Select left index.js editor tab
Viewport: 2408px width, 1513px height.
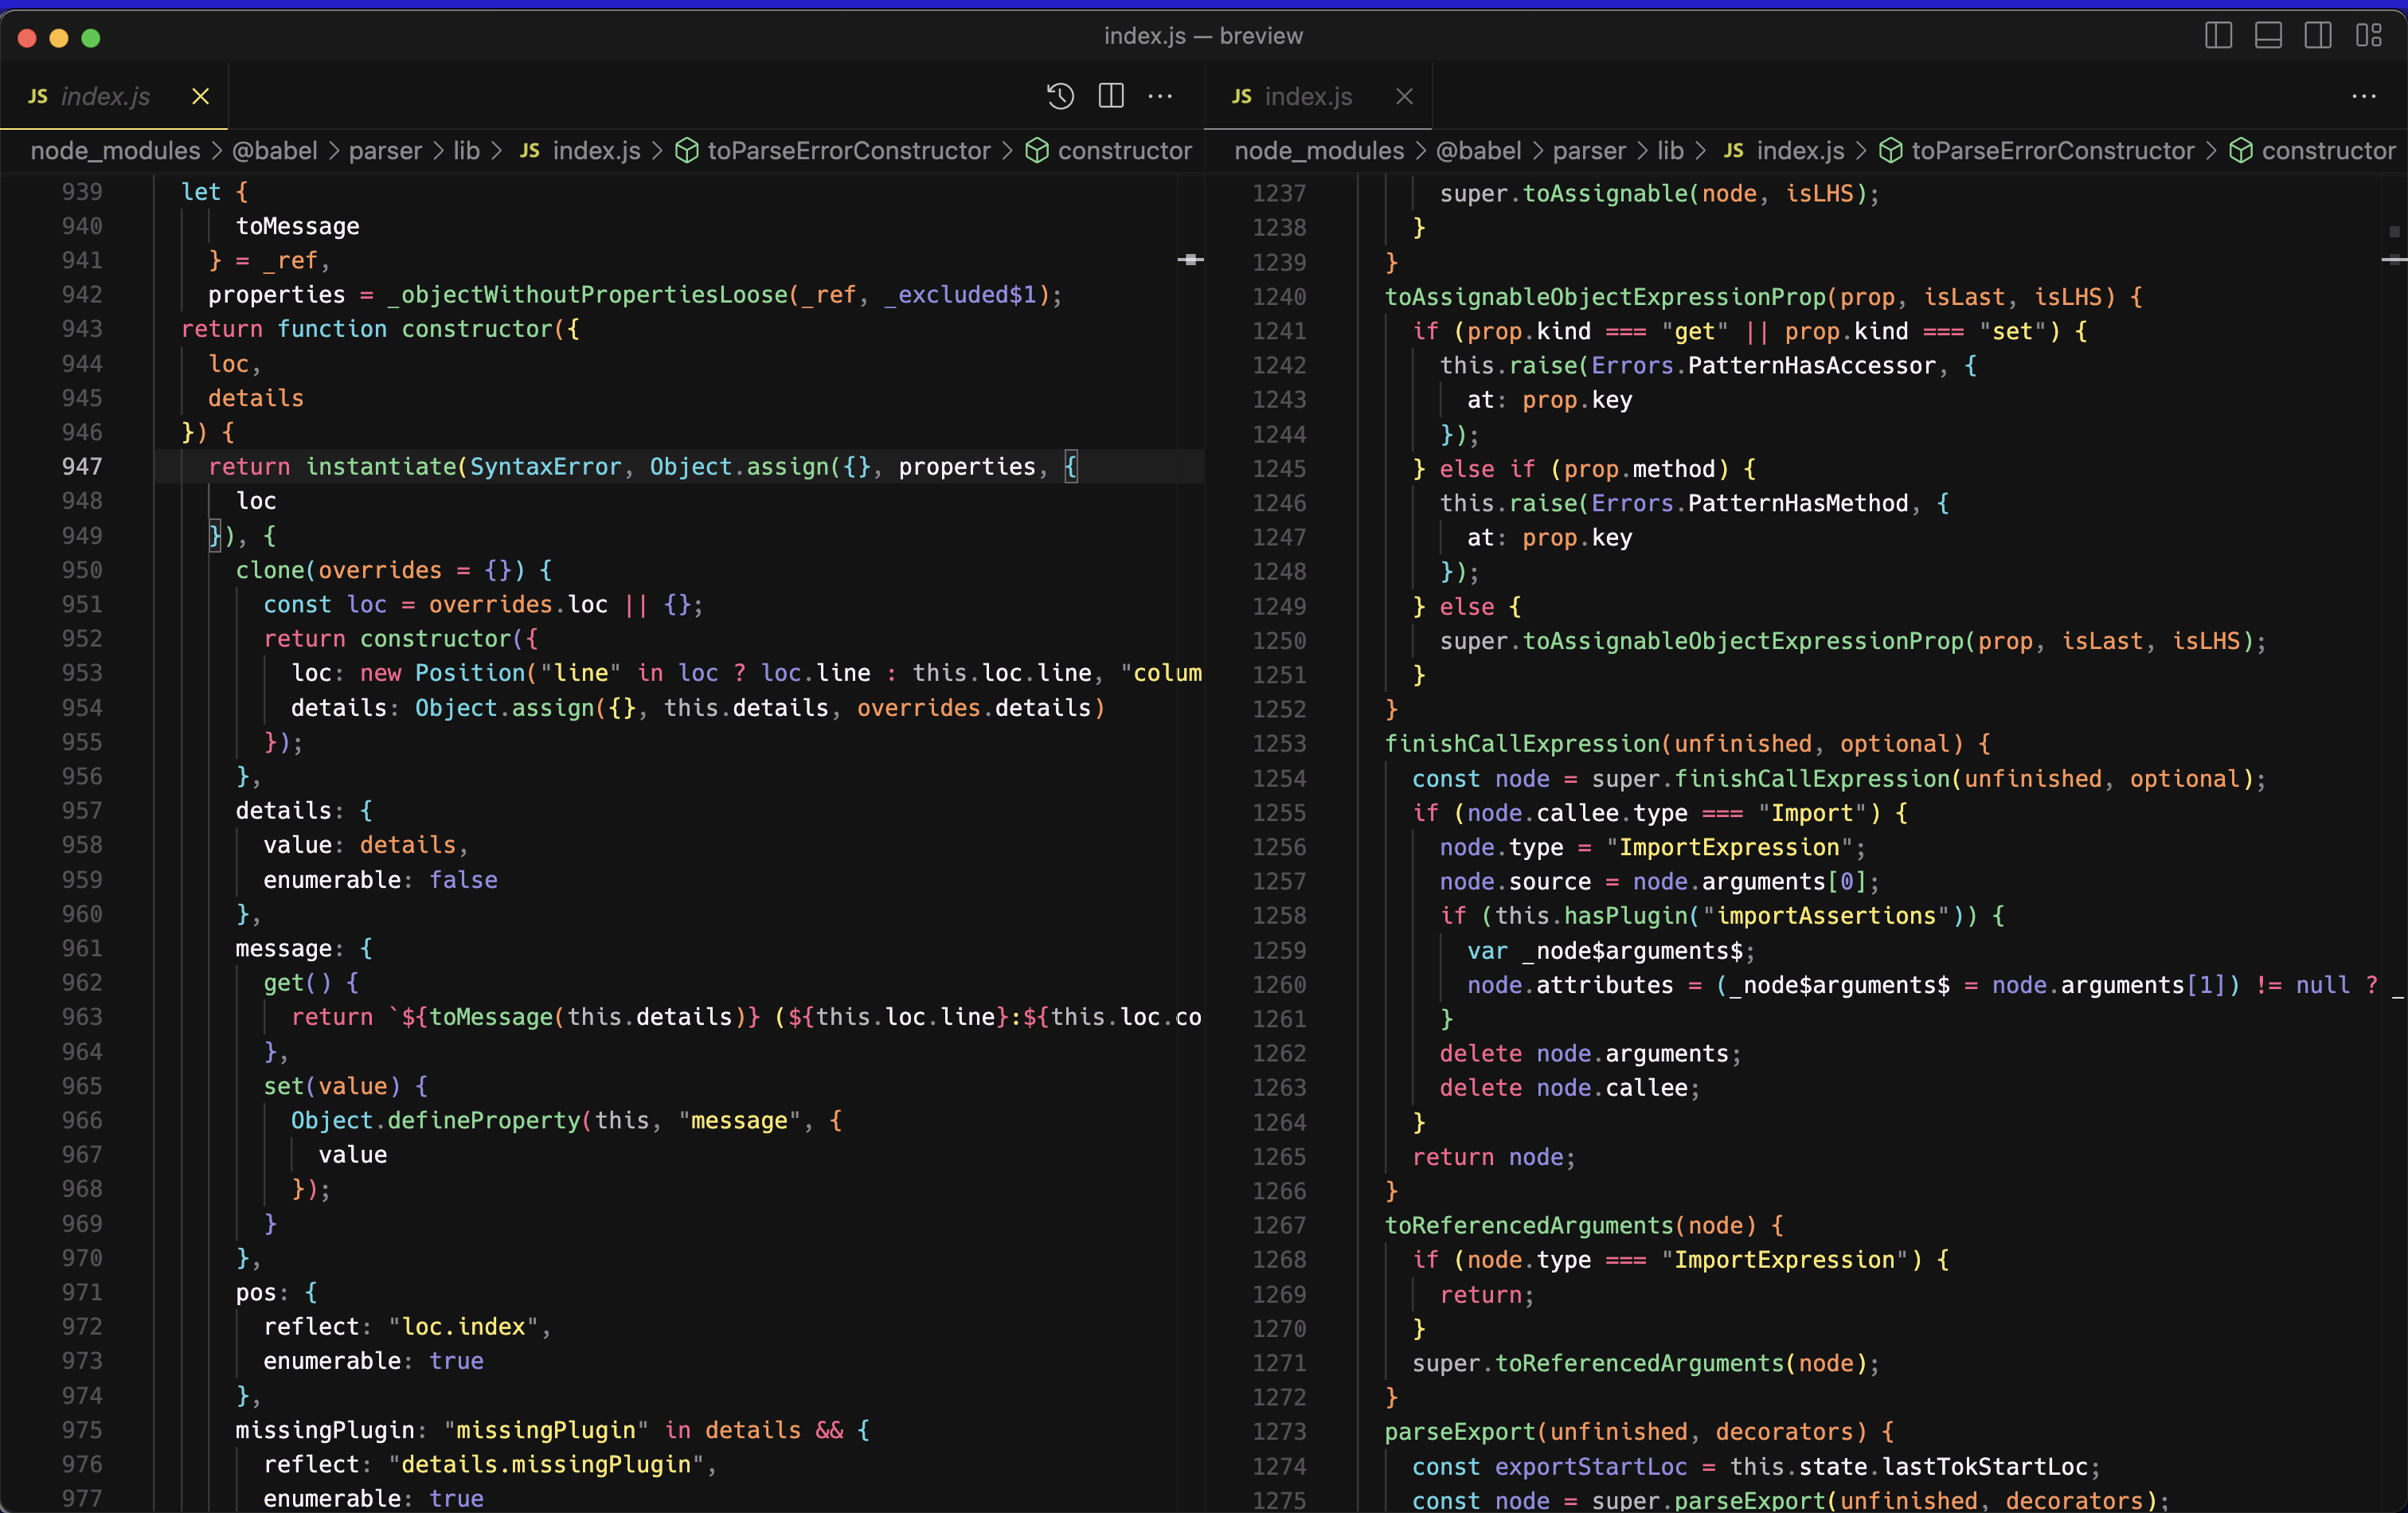(x=114, y=96)
